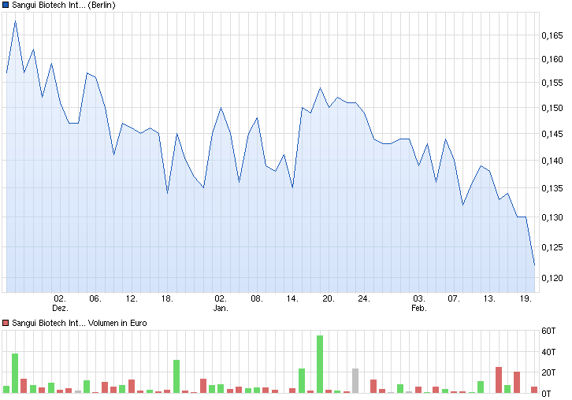Click the highest price peak at chart start
572x400 pixels.
[15, 21]
